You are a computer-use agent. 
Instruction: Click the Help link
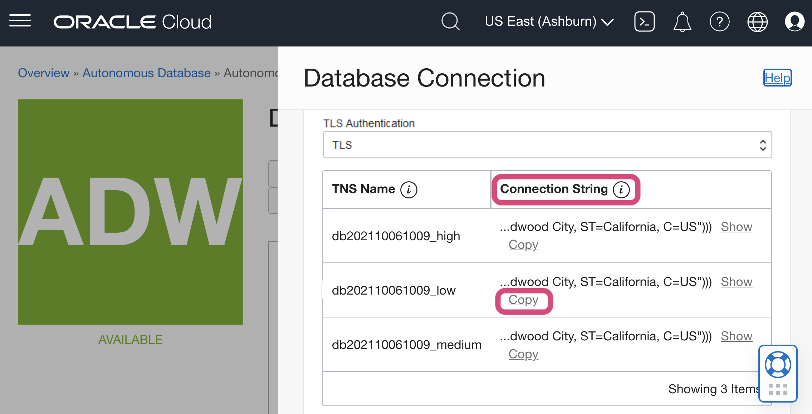point(777,78)
